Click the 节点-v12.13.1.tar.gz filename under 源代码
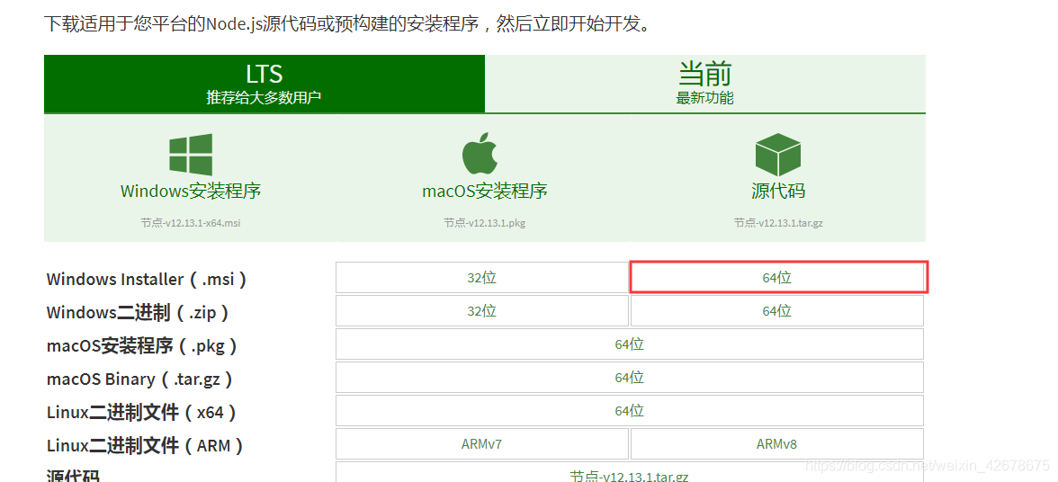Image resolution: width=1058 pixels, height=482 pixels. (x=778, y=222)
